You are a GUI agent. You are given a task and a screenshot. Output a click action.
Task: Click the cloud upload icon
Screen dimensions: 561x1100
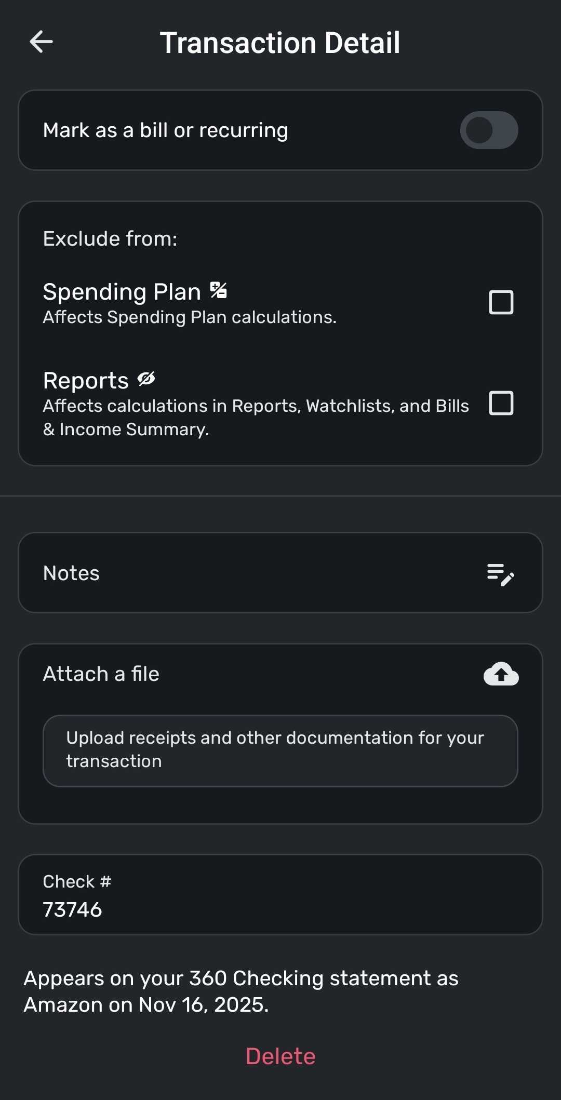501,674
